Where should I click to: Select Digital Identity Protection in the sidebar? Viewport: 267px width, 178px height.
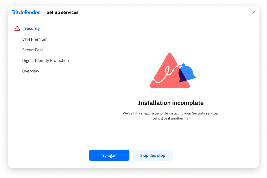coord(46,61)
